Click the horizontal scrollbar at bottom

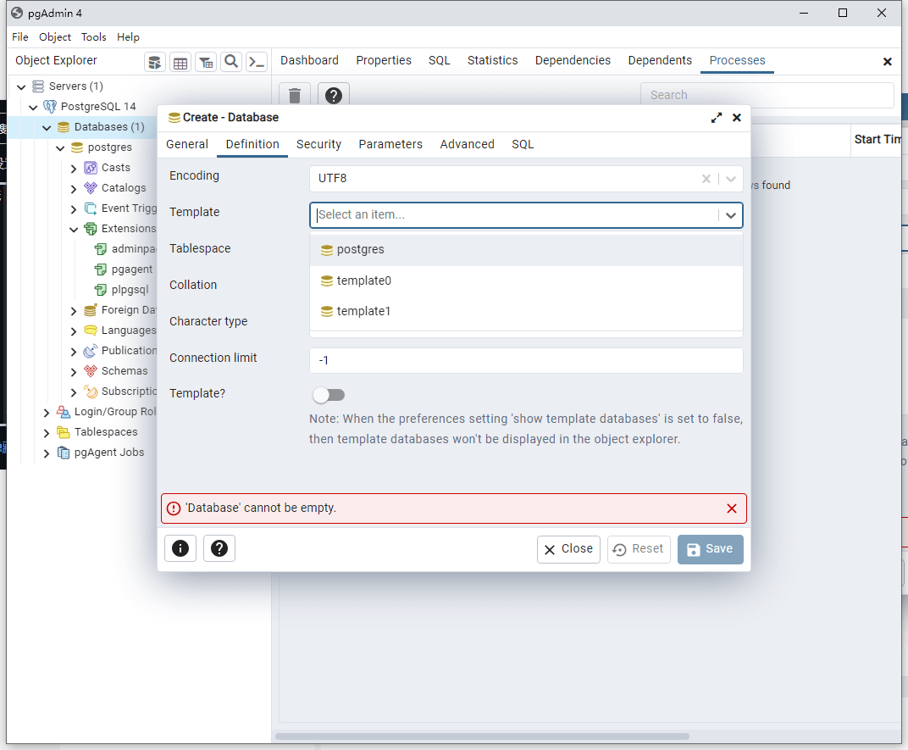[x=482, y=736]
